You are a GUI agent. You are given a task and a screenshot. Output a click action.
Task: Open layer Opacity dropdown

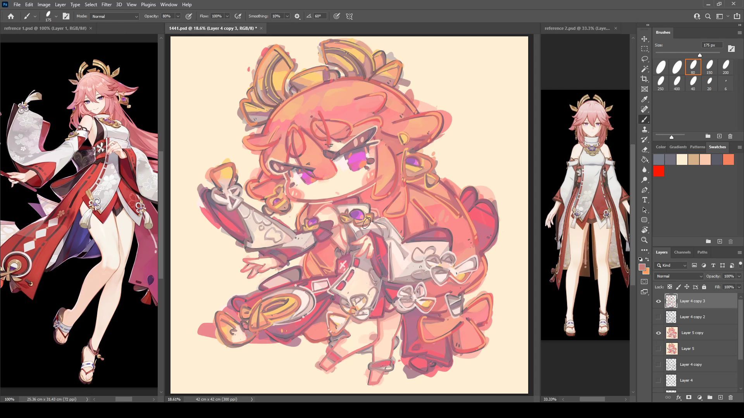coord(739,276)
